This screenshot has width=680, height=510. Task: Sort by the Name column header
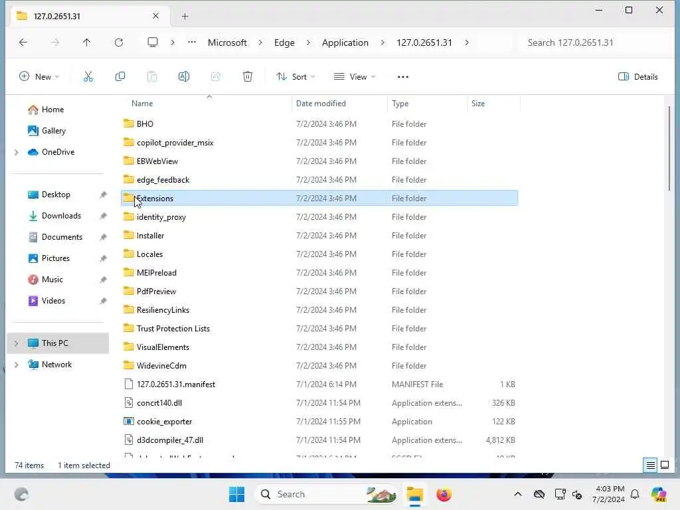click(x=142, y=104)
